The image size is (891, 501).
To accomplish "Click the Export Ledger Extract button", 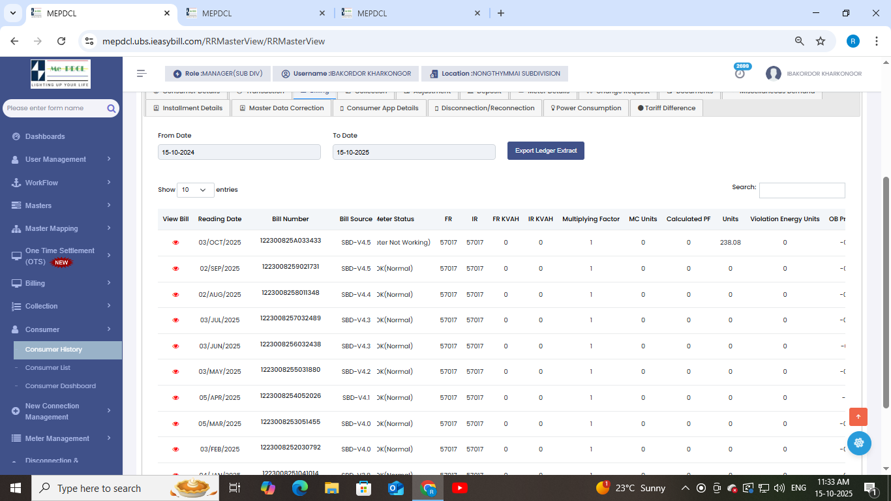I will [545, 151].
